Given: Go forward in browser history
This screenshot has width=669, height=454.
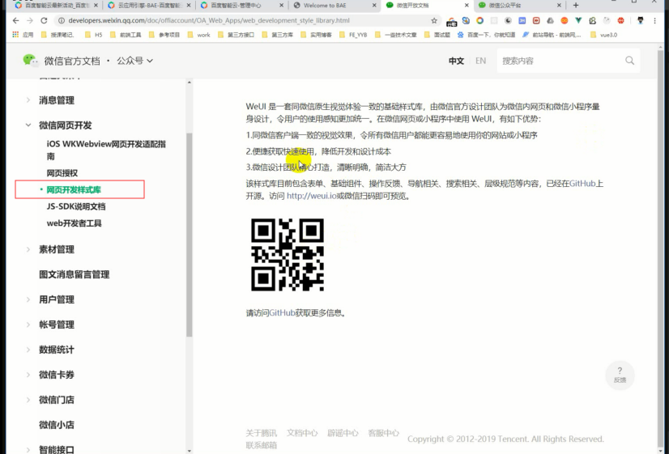Looking at the screenshot, I should coord(30,20).
